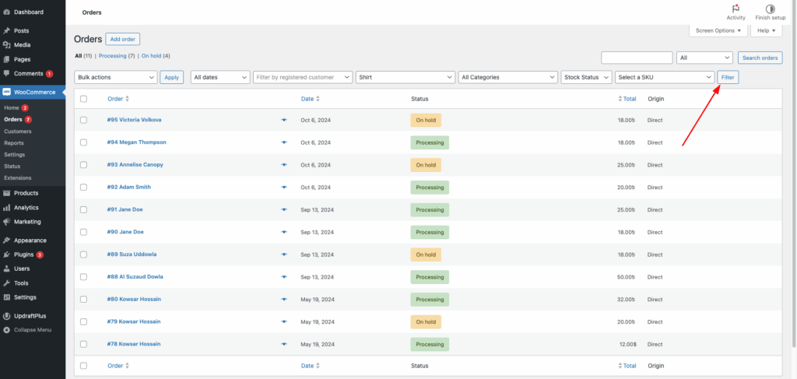
Task: Click the Search orders button
Action: click(760, 58)
